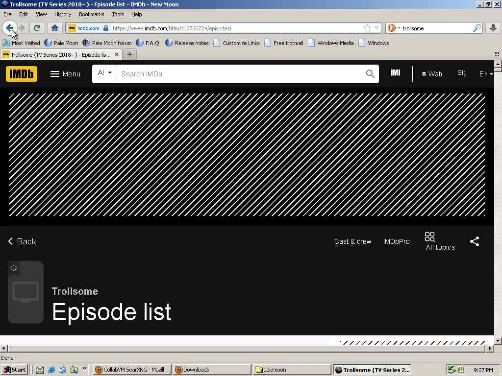Screen dimensions: 502x376
Task: Open the F.A.Q. bookmark
Action: pyautogui.click(x=148, y=43)
